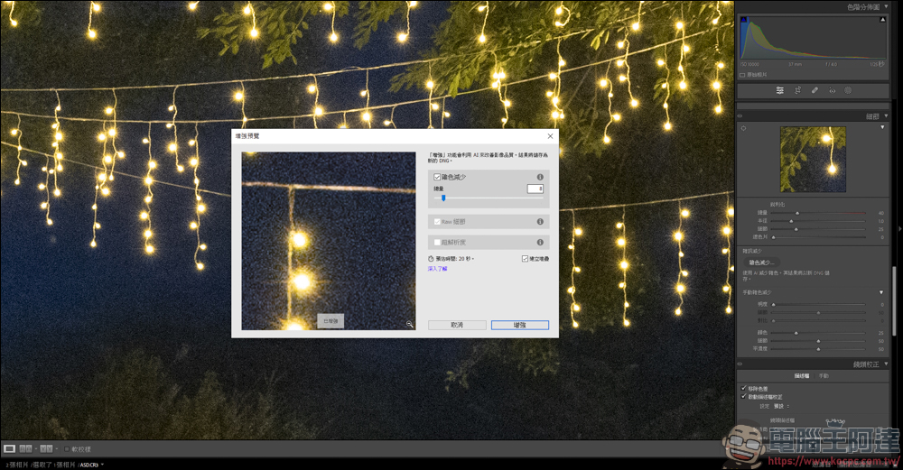Click info icon for 雜色減少 option
Screen dimensions: 903x470
point(540,177)
